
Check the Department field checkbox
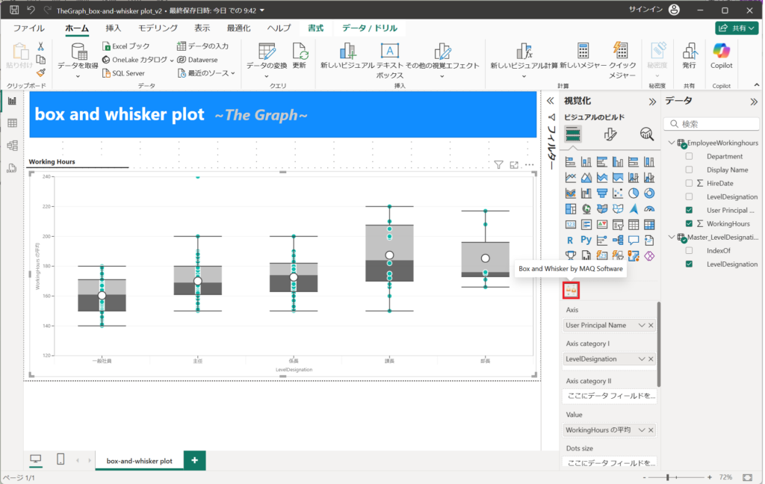pyautogui.click(x=690, y=156)
